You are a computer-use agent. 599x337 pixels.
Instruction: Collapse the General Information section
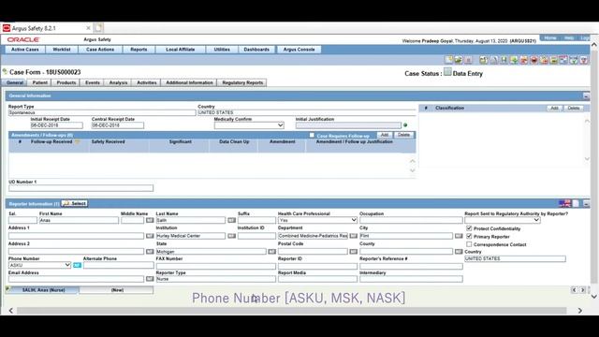click(586, 95)
